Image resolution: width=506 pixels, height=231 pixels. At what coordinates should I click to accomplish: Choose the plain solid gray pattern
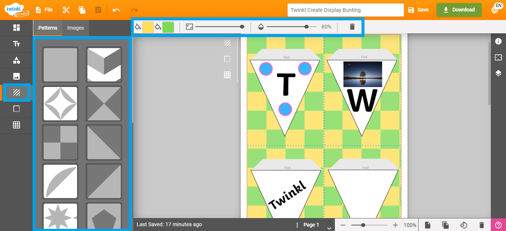pyautogui.click(x=60, y=65)
